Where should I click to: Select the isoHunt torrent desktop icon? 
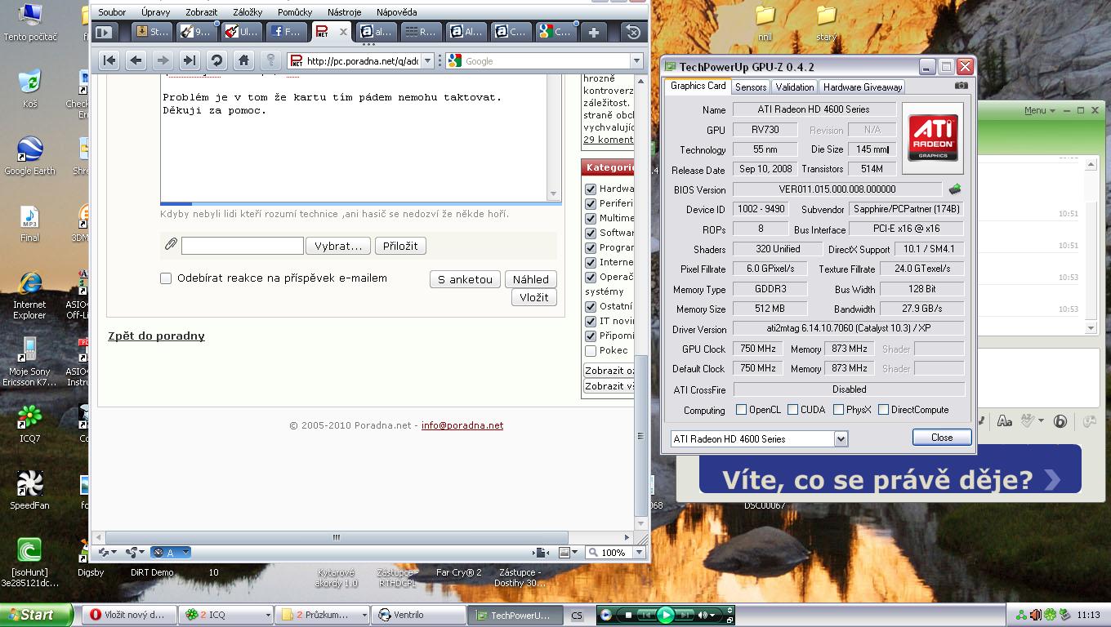[x=29, y=563]
